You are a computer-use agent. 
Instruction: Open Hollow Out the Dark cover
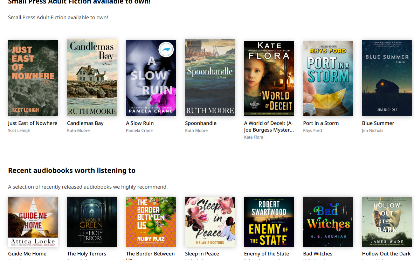click(x=387, y=222)
